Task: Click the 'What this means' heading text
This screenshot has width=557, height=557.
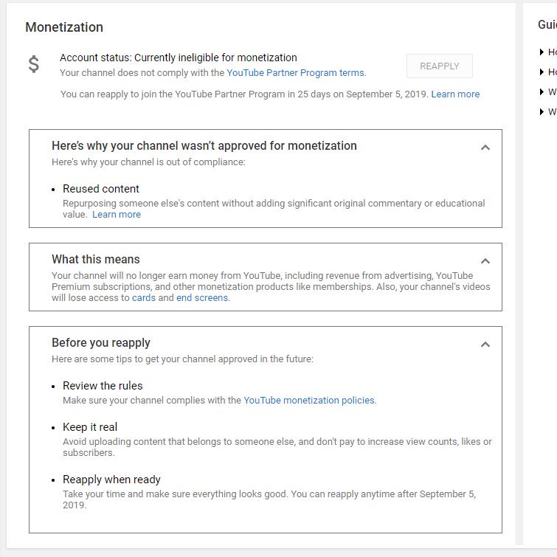Action: coord(96,259)
